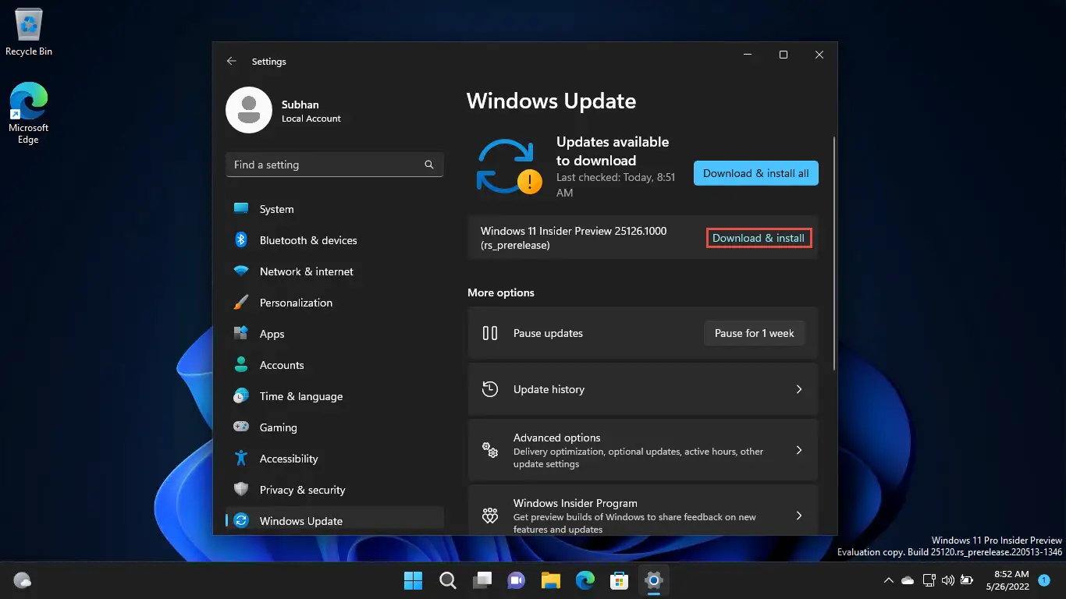Select Personalization in the sidebar
This screenshot has height=599, width=1066.
335,303
